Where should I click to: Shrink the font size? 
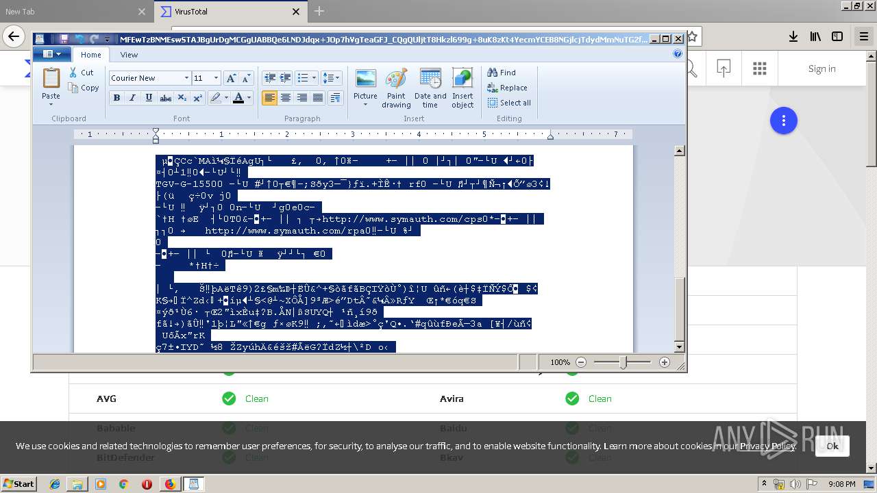click(247, 78)
